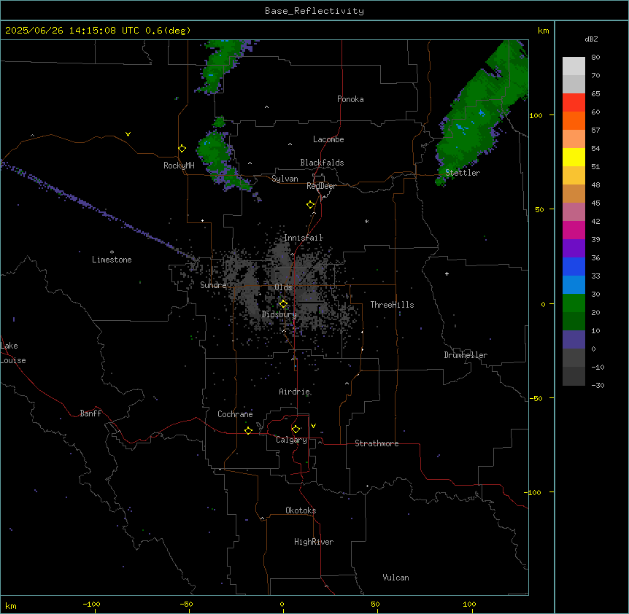Click the RedDeer city label
This screenshot has width=629, height=614.
tap(321, 186)
